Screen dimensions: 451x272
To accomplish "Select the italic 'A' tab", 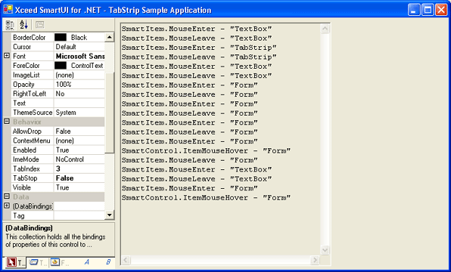I will 86,262.
